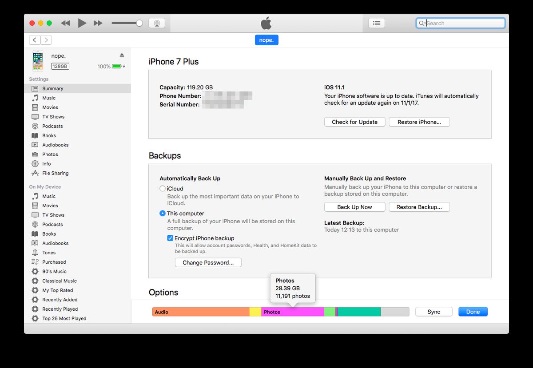The height and width of the screenshot is (368, 533).
Task: Uncheck Encrypt iPhone backup checkbox
Action: [x=170, y=238]
